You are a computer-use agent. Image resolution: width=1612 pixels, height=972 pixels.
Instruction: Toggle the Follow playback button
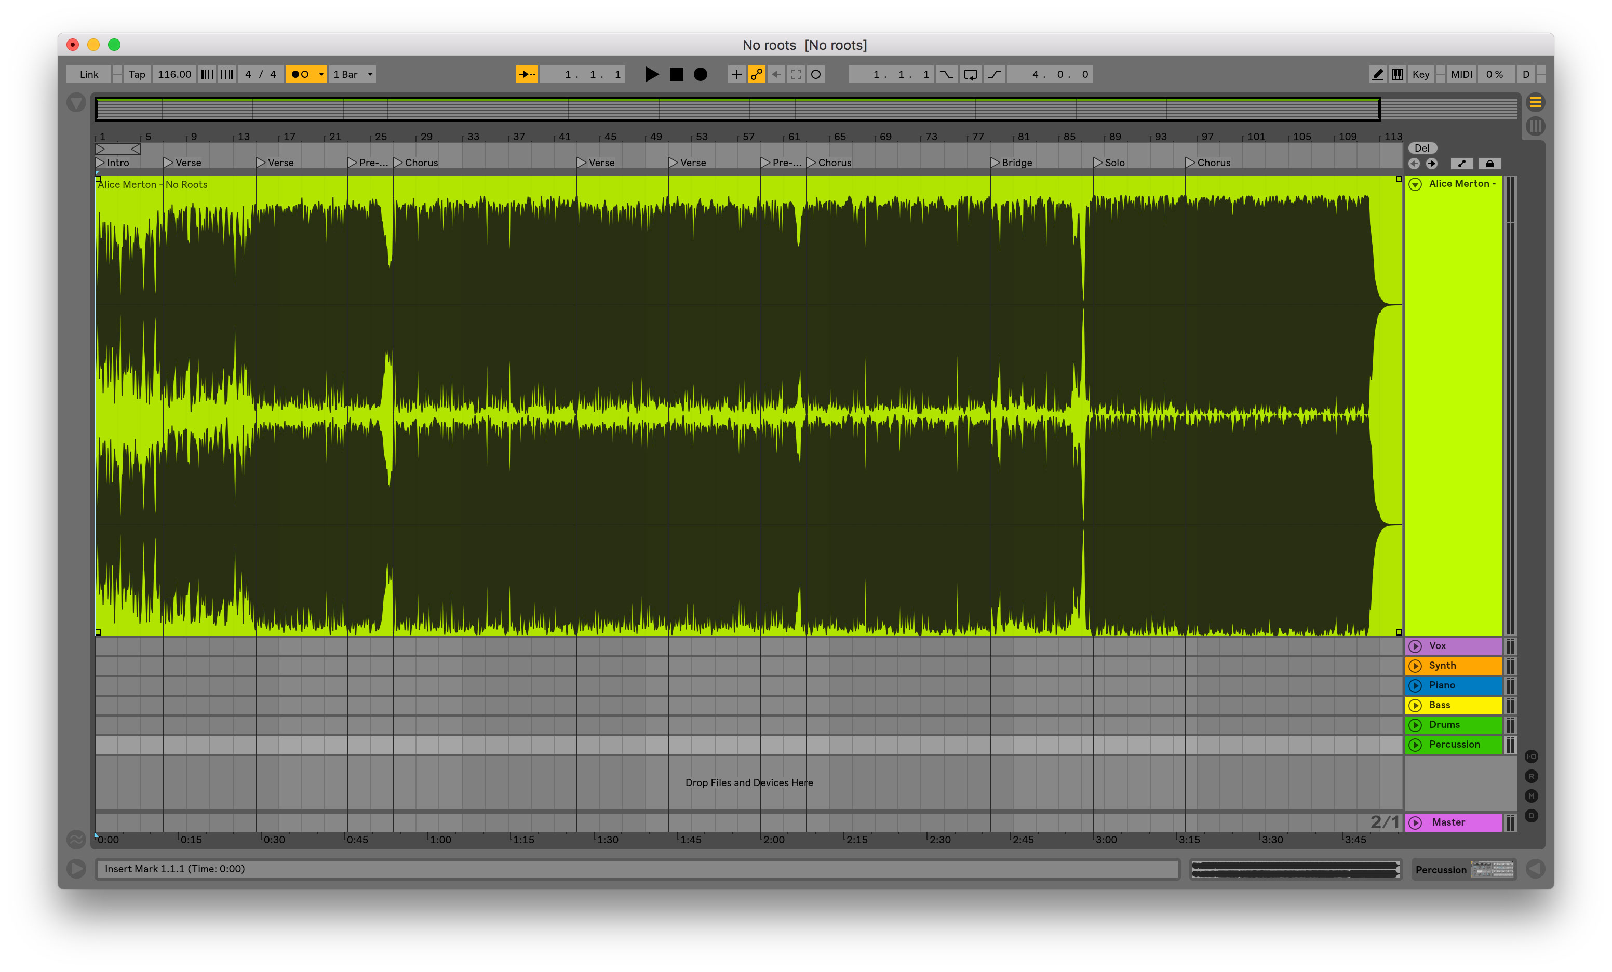(527, 75)
